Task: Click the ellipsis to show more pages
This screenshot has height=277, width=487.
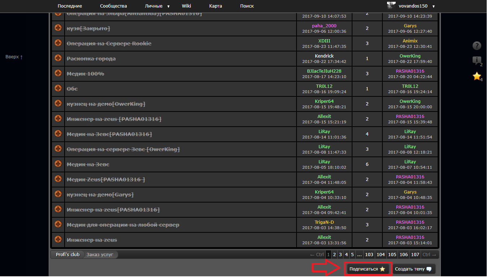Action: pyautogui.click(x=359, y=255)
